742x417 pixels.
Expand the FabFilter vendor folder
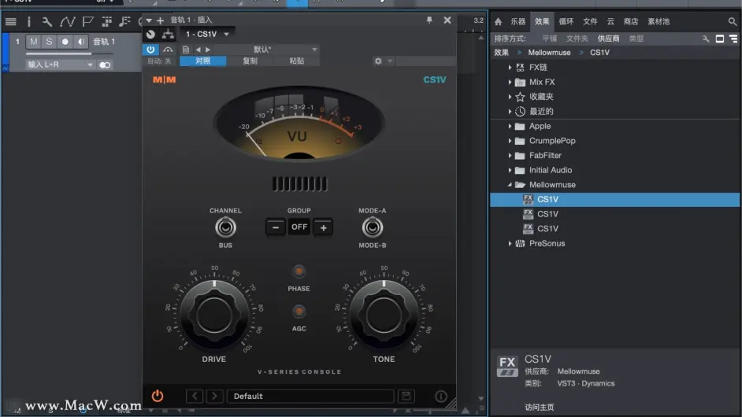tap(510, 156)
